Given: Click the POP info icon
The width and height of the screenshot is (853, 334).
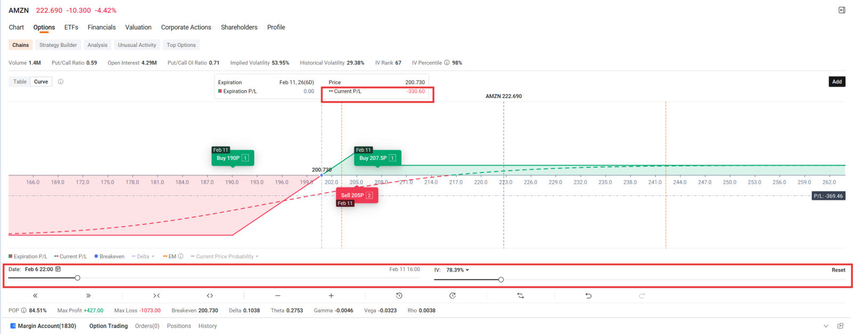Looking at the screenshot, I should 24,311.
